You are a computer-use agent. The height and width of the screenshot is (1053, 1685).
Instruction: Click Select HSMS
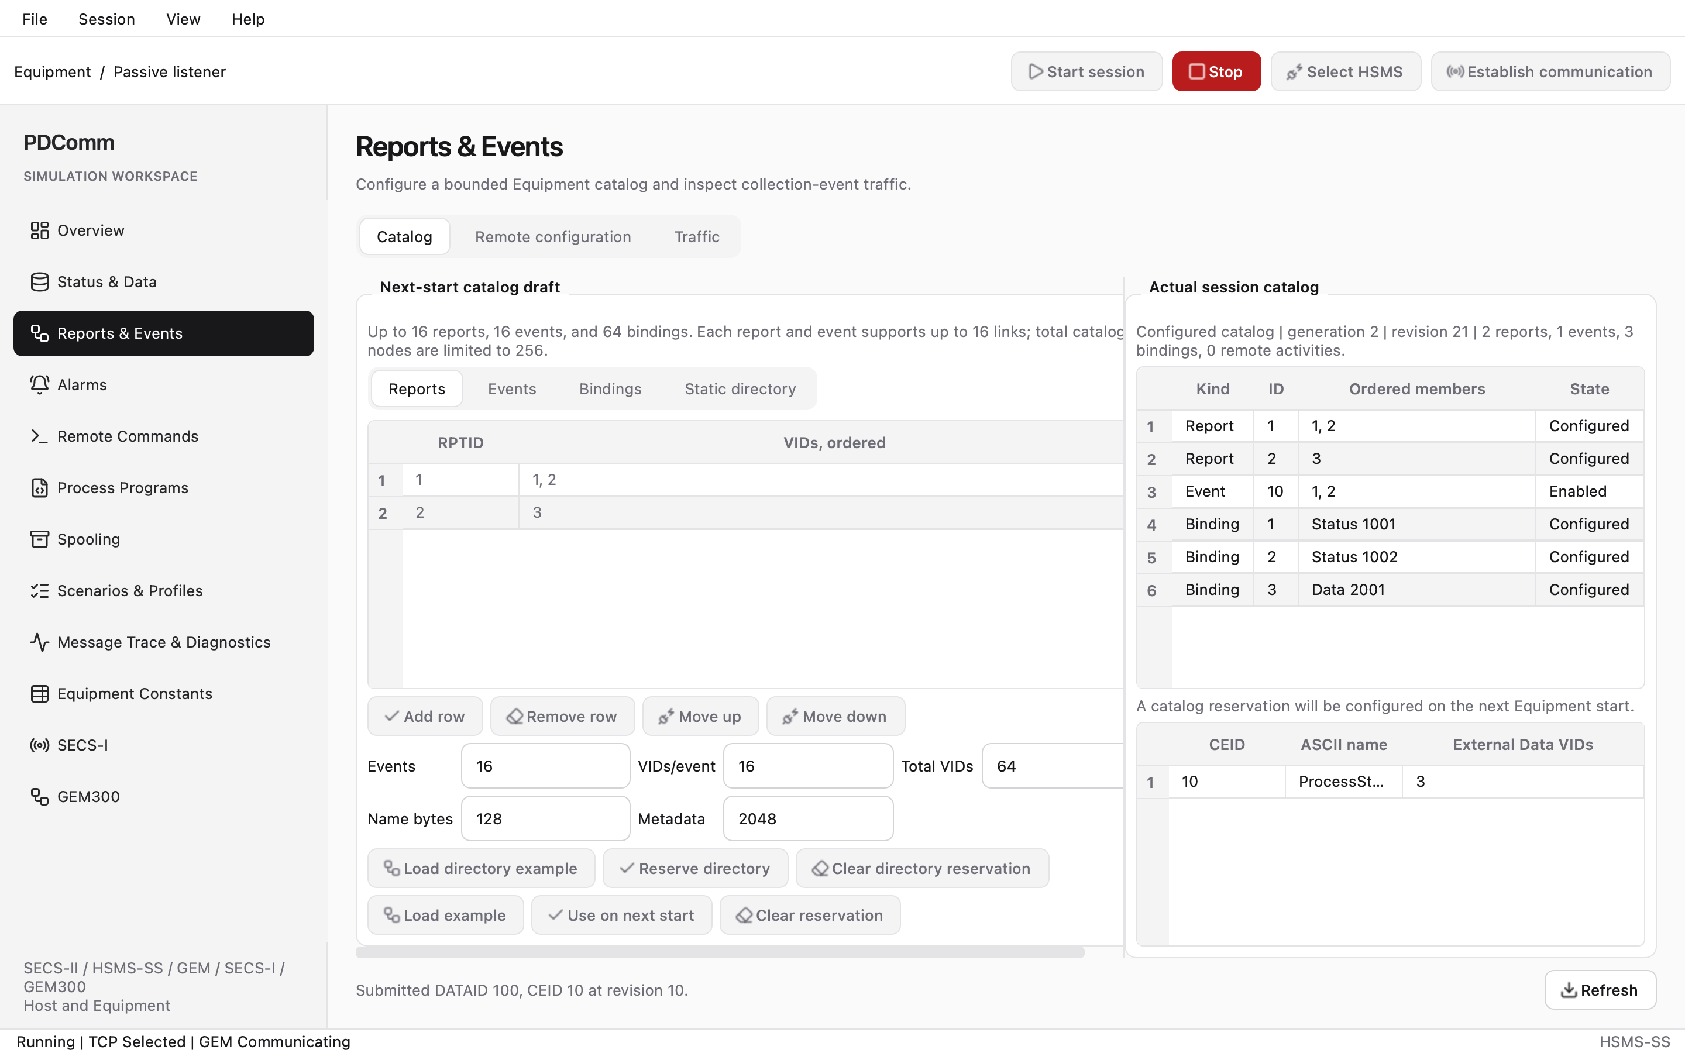pyautogui.click(x=1346, y=72)
